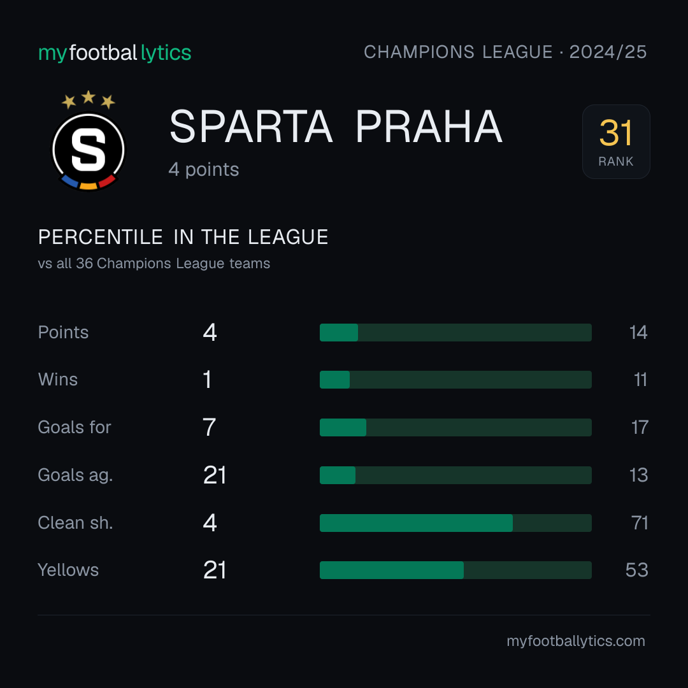The image size is (688, 688).
Task: Select the Goals ag. stat label
Action: [x=75, y=476]
